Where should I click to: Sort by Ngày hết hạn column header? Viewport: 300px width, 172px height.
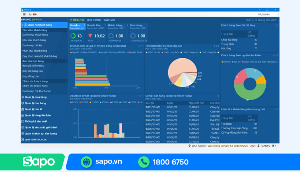pos(196,103)
